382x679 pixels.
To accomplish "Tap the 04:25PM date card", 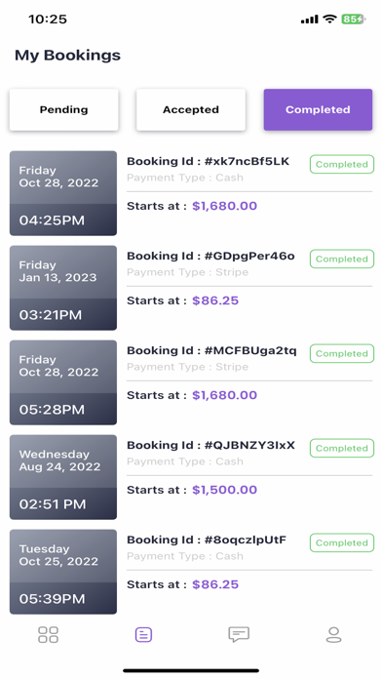I will click(63, 193).
